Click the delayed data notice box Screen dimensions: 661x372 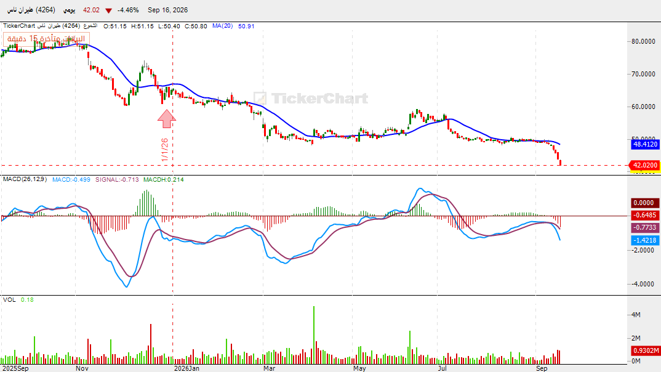click(x=46, y=39)
